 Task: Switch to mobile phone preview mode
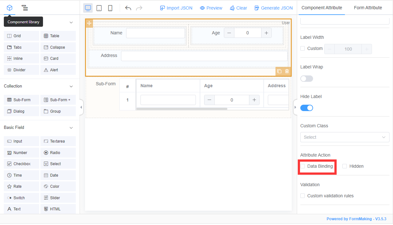(110, 8)
